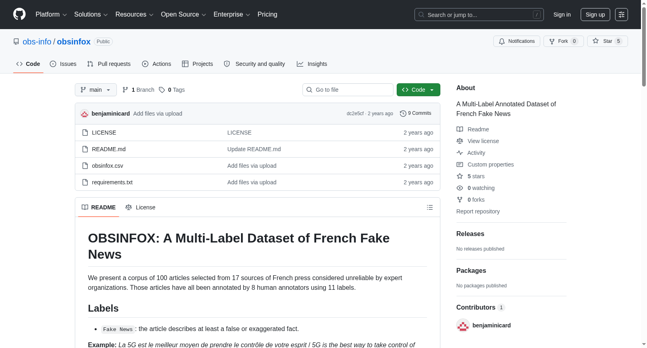Screen dimensions: 647x348
Task: Click the Notifications bell button
Action: [516, 41]
